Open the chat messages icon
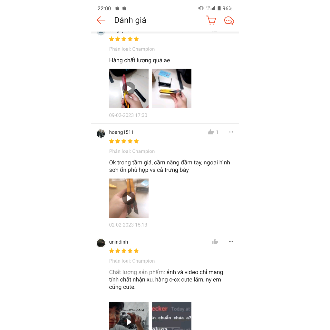The image size is (330, 330). click(x=229, y=21)
